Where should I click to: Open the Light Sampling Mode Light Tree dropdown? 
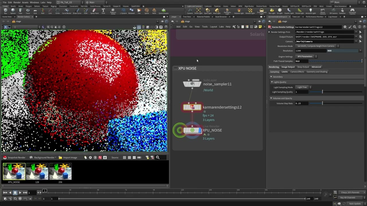coord(304,87)
